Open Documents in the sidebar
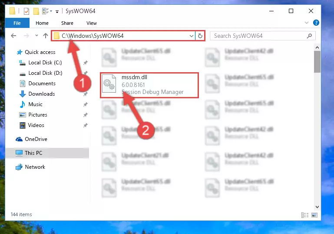The image size is (334, 234). 42,84
